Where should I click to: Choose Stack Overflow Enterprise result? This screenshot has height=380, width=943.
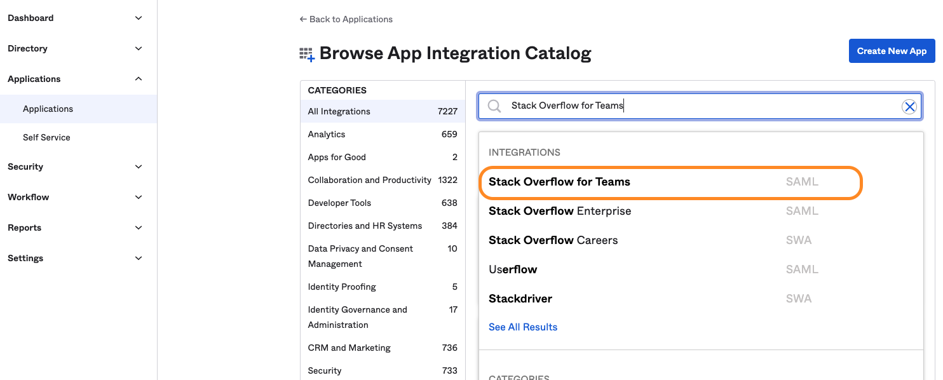670,211
